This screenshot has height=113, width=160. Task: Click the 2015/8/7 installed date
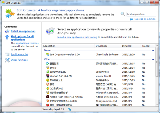[127, 93]
